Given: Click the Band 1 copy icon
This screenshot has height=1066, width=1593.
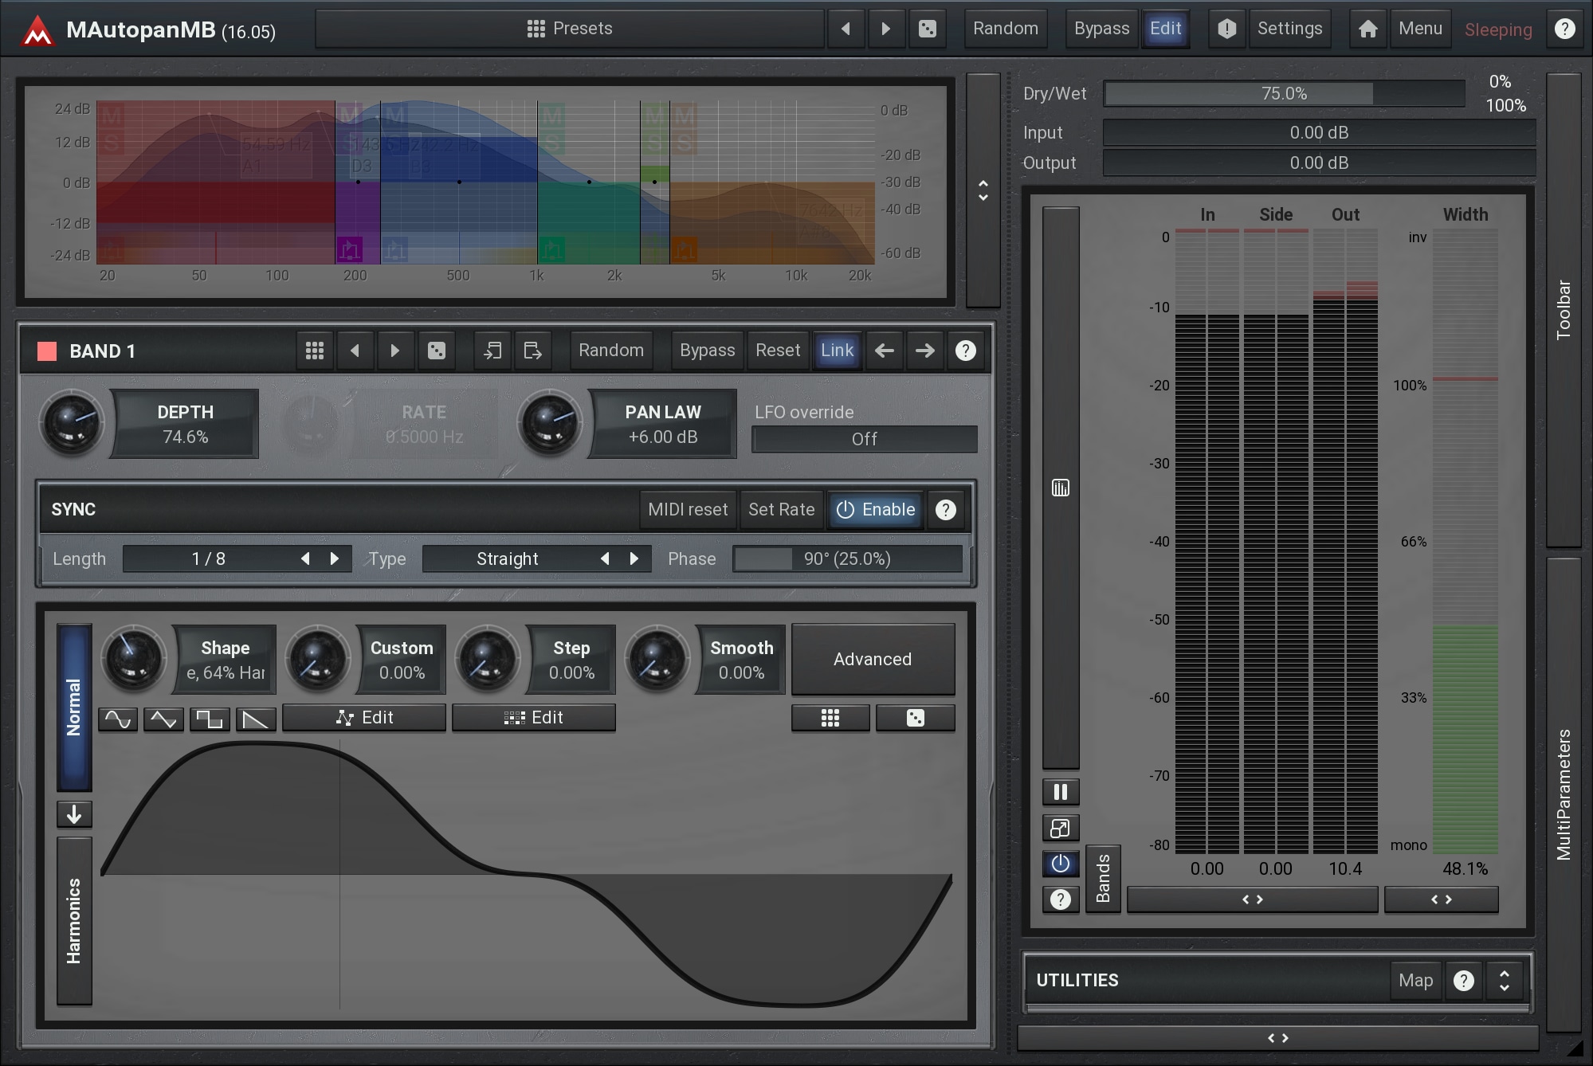Looking at the screenshot, I should (x=492, y=351).
